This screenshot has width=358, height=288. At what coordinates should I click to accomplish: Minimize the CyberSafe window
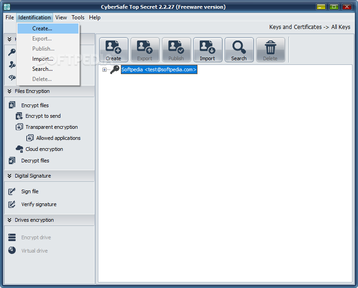[321, 7]
